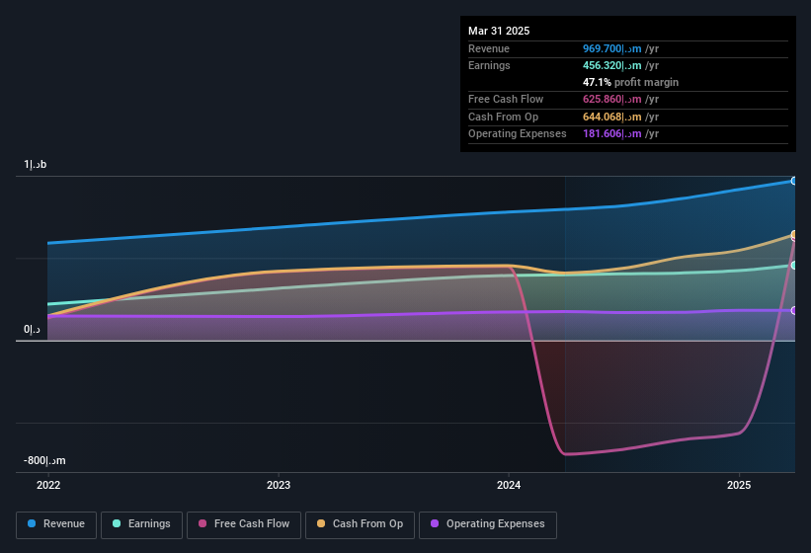Click the Cash From Op end data point
The image size is (811, 553).
coord(794,235)
